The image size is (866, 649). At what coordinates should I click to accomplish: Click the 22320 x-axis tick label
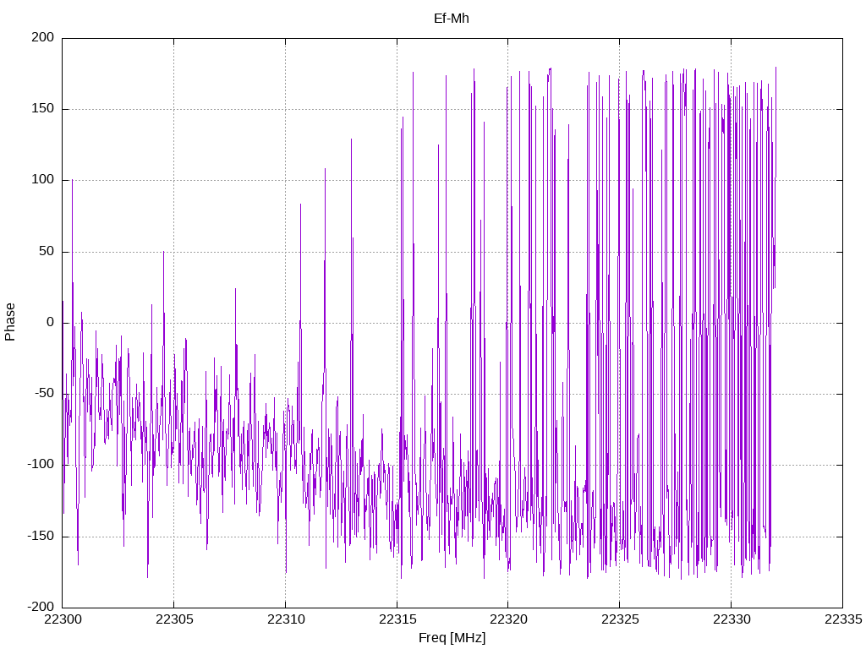click(508, 619)
